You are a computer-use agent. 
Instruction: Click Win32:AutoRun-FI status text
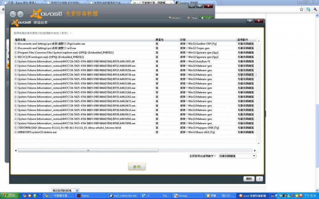[x=199, y=61]
